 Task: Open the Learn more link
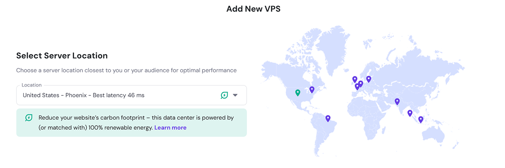click(x=170, y=128)
